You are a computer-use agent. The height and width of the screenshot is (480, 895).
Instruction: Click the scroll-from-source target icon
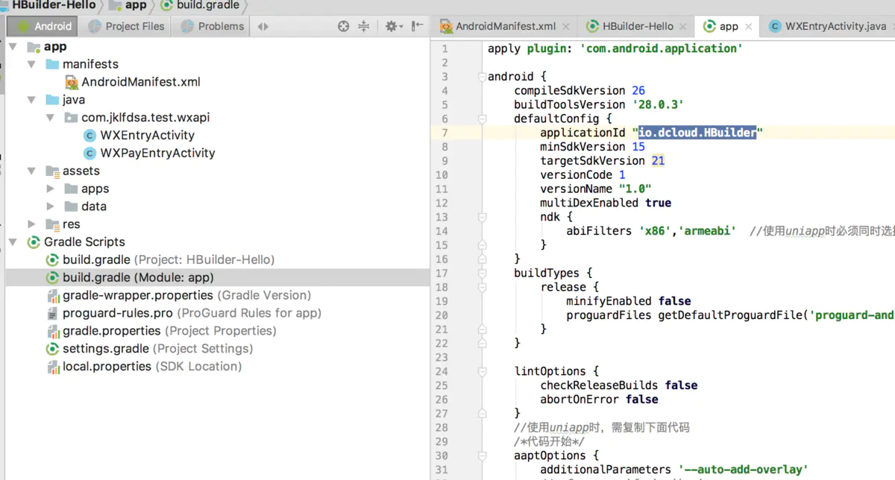tap(343, 26)
